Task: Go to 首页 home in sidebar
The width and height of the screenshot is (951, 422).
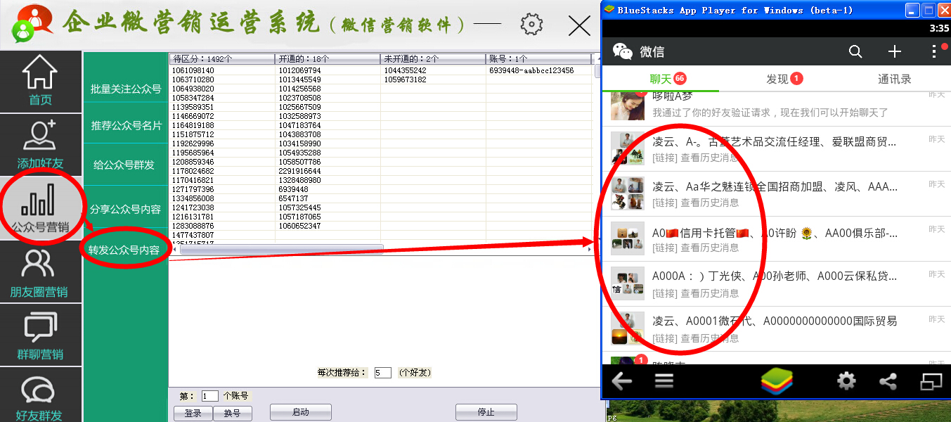Action: click(41, 80)
